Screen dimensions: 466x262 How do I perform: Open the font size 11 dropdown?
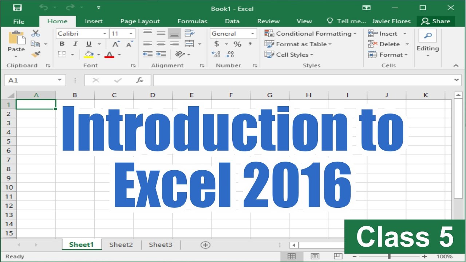(131, 33)
